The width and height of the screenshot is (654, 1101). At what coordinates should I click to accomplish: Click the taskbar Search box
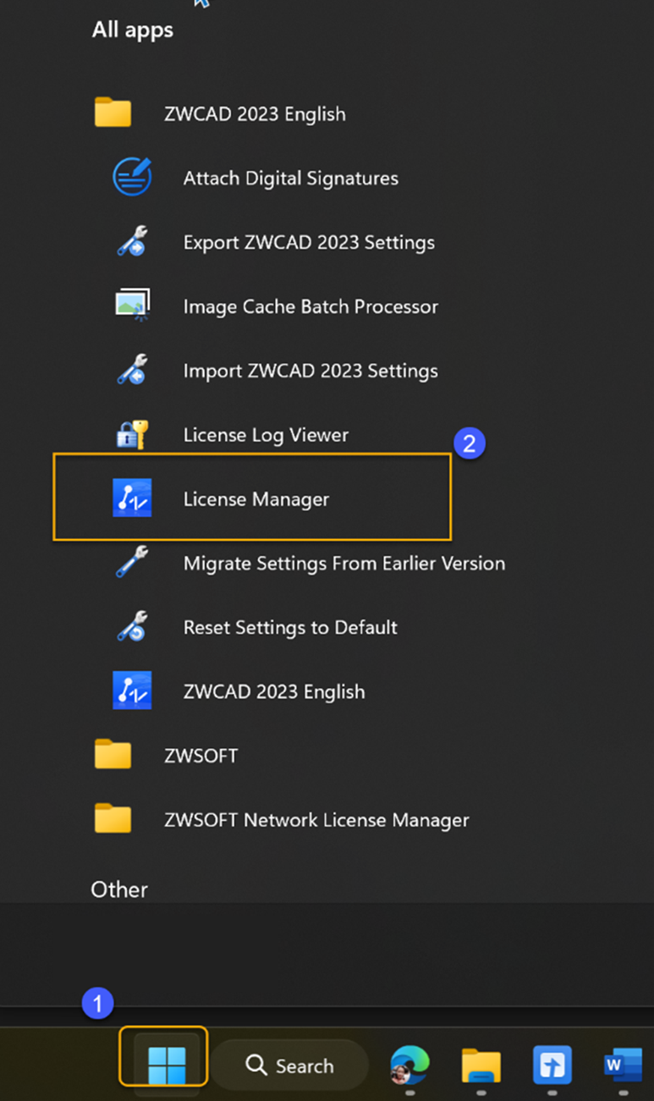(289, 1065)
